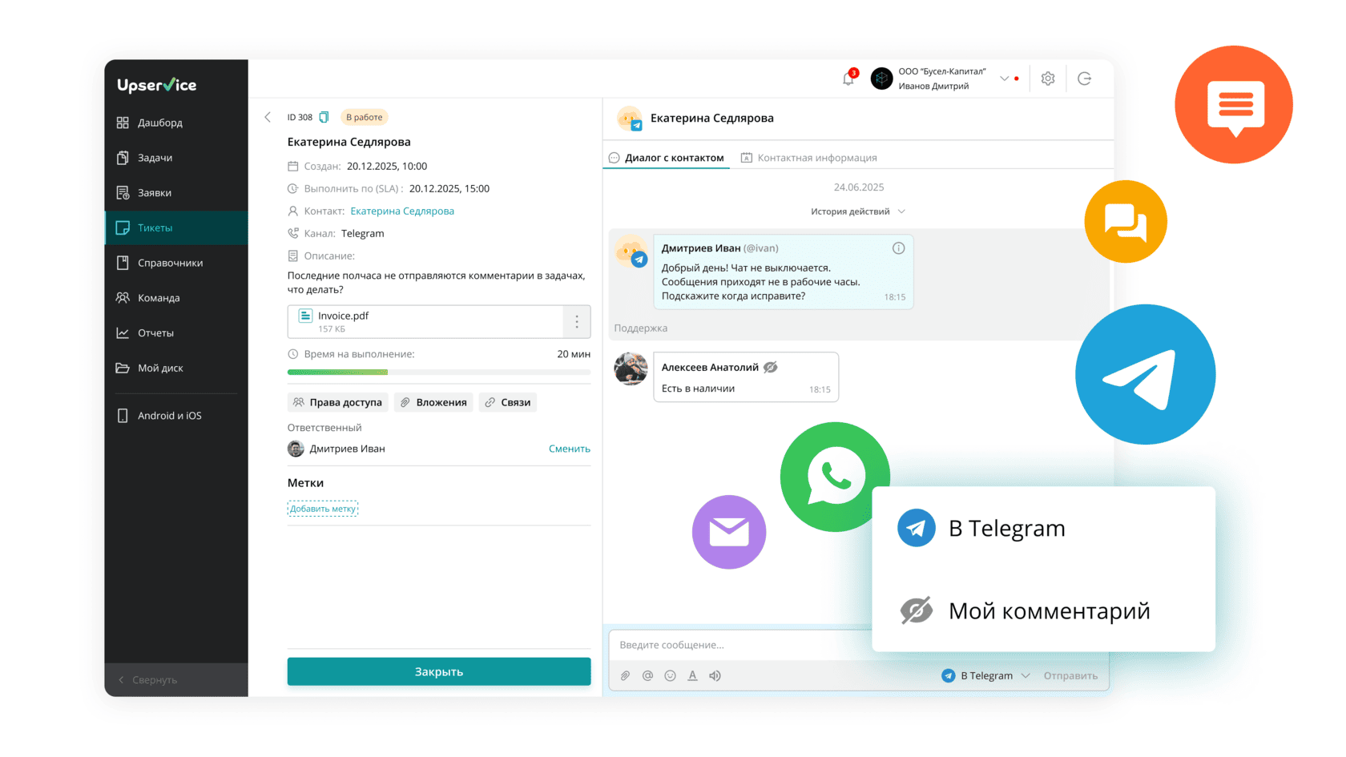Open the Мой диск sidebar section
Image resolution: width=1346 pixels, height=757 pixels.
(x=175, y=368)
